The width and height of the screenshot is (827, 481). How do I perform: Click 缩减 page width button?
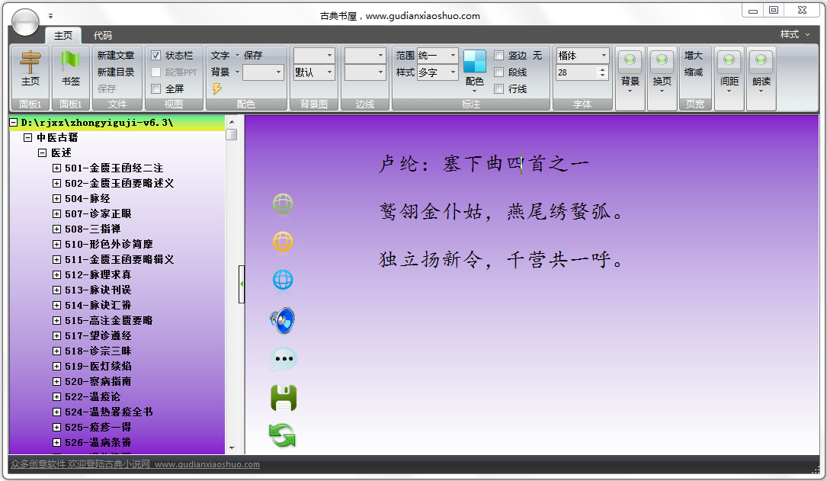click(x=694, y=72)
